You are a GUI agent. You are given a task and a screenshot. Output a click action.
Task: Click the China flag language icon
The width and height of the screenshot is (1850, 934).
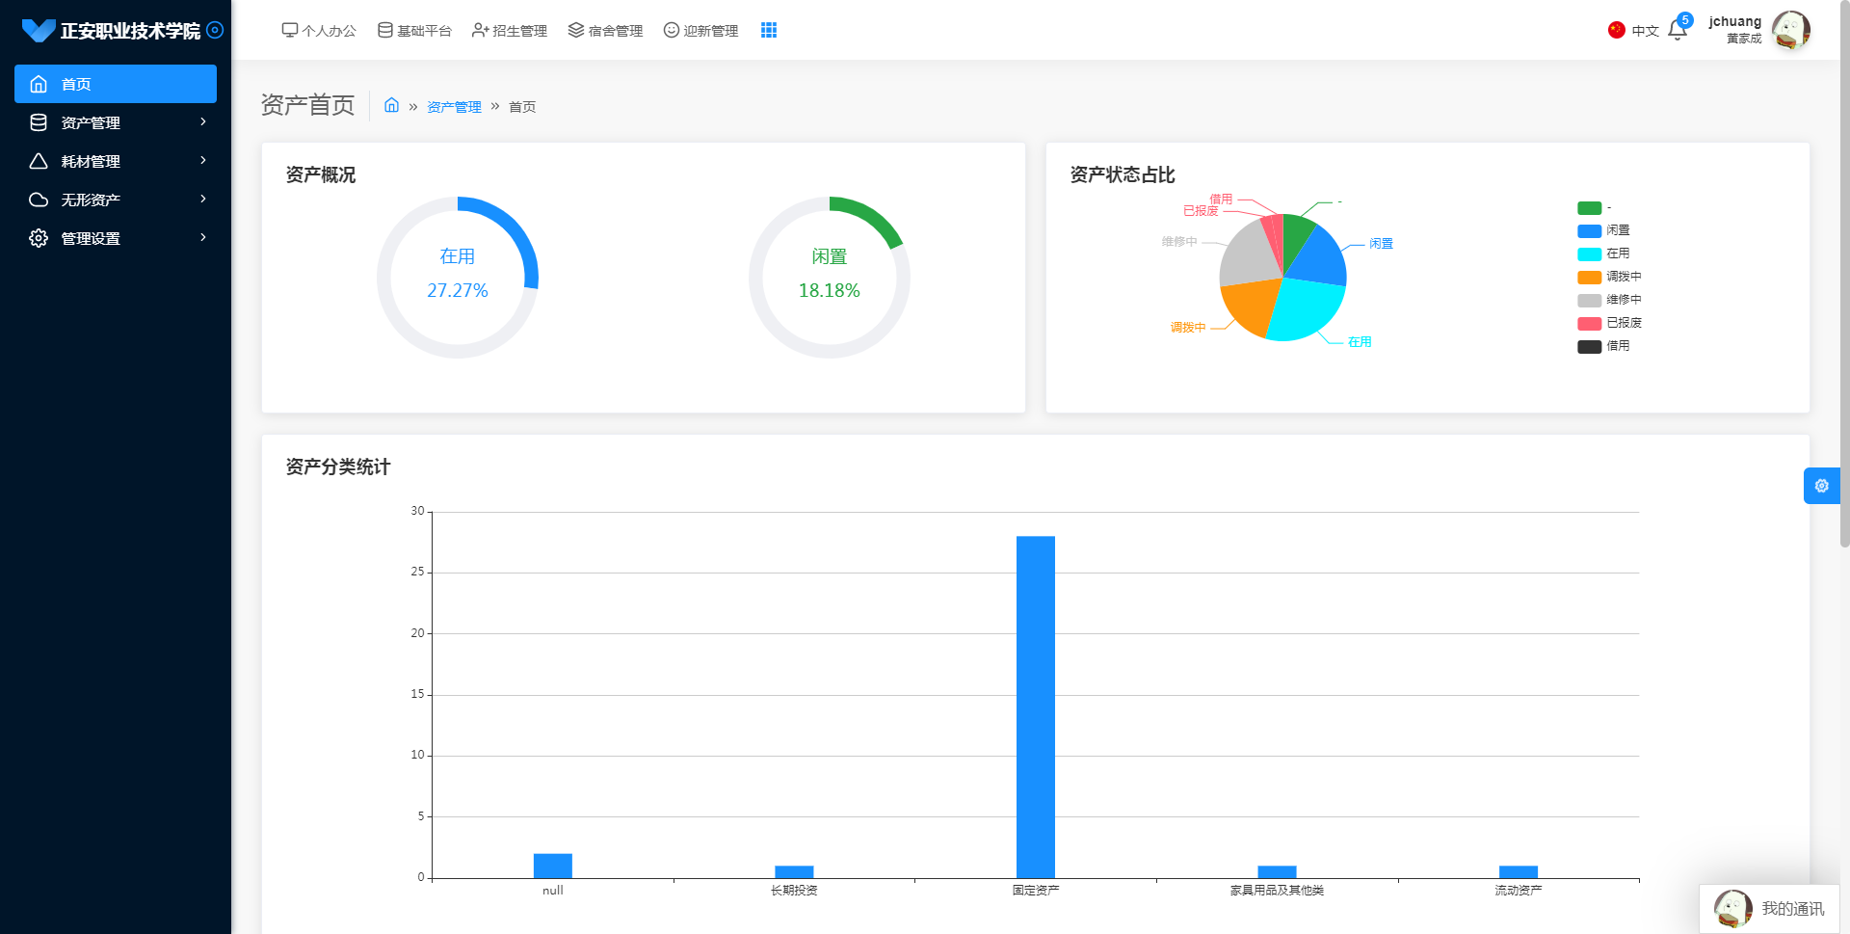(1617, 30)
